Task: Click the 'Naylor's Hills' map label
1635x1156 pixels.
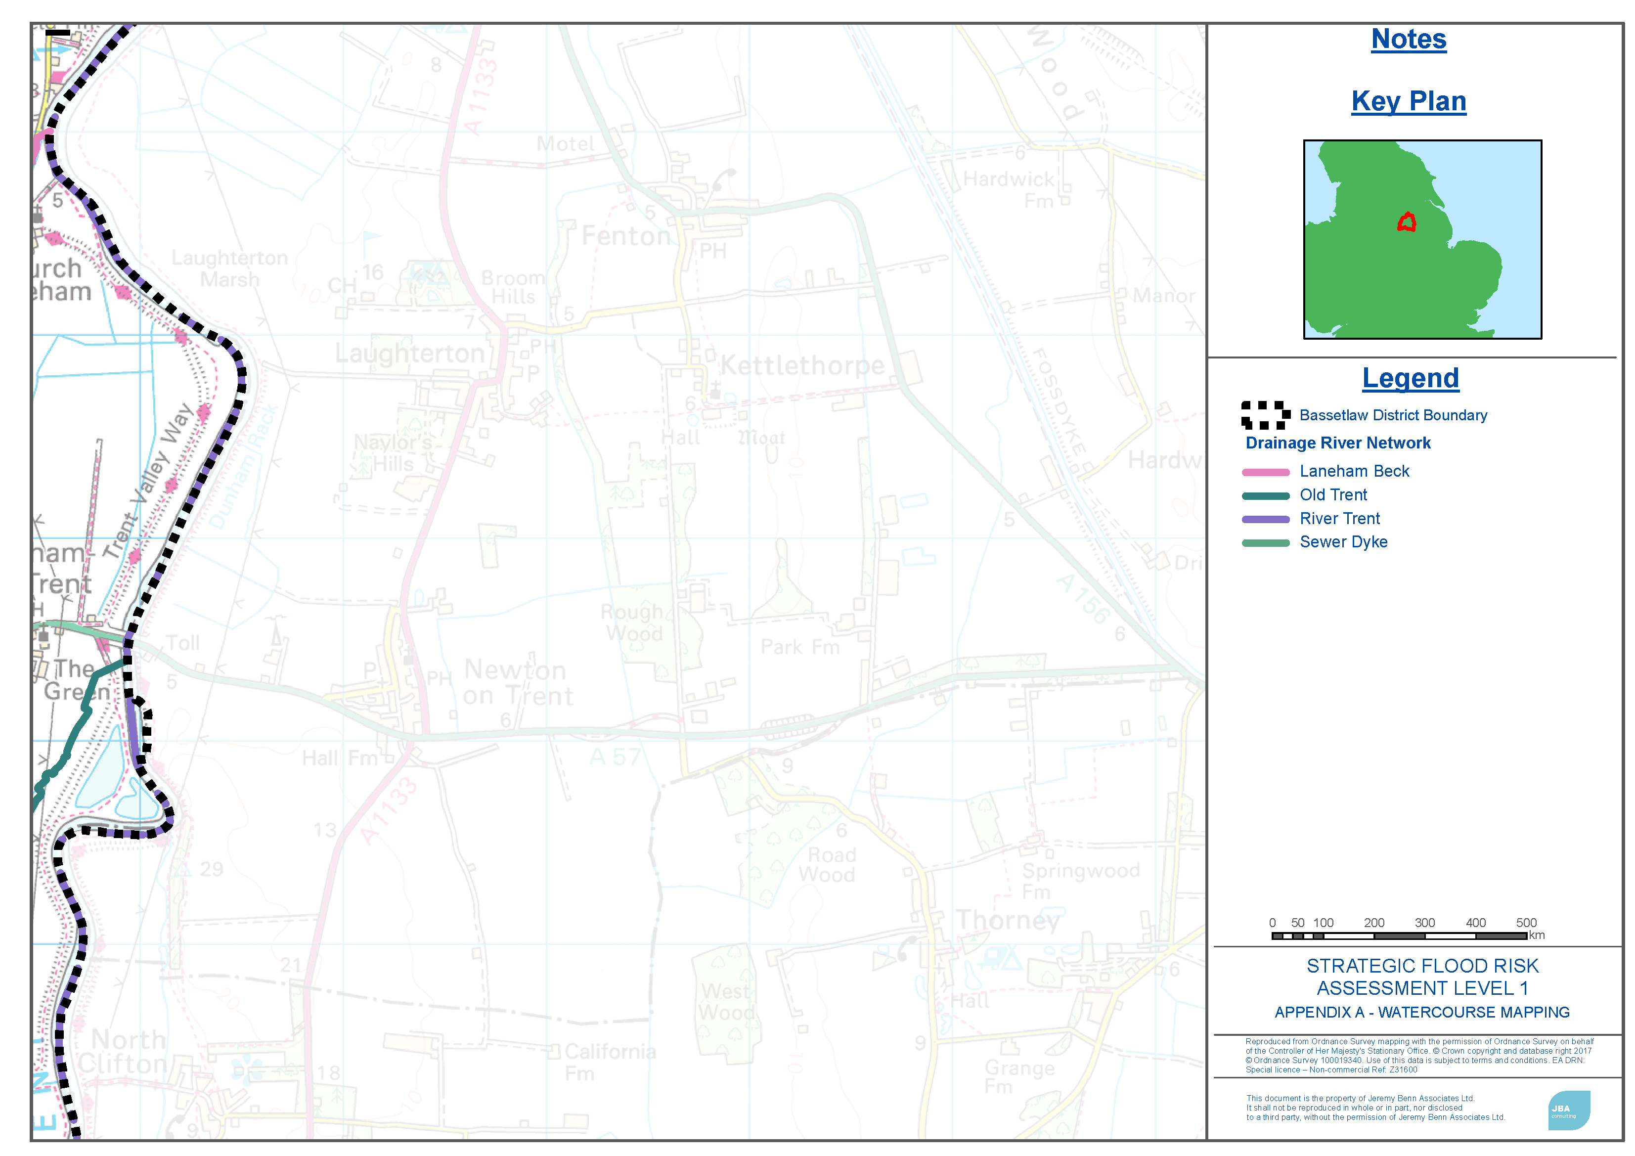Action: pyautogui.click(x=393, y=454)
